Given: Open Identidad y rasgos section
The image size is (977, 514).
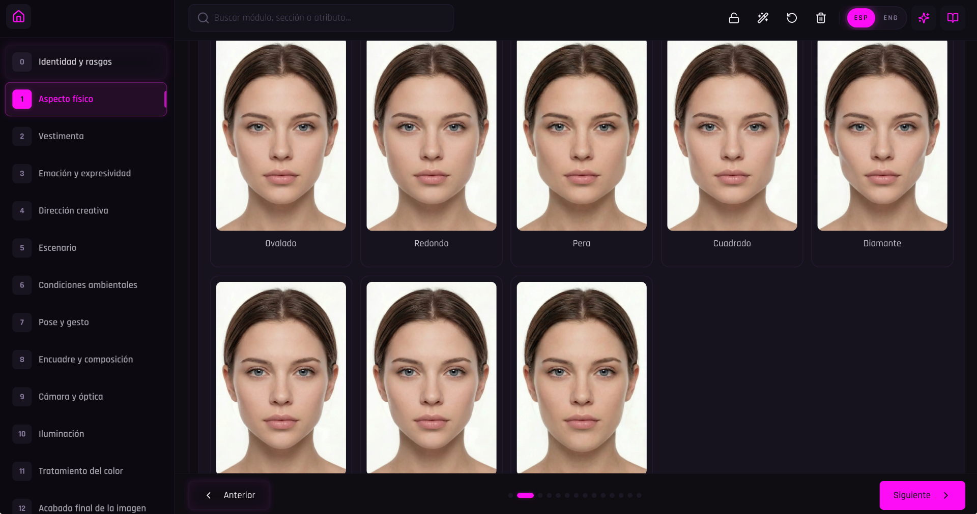Looking at the screenshot, I should 86,62.
